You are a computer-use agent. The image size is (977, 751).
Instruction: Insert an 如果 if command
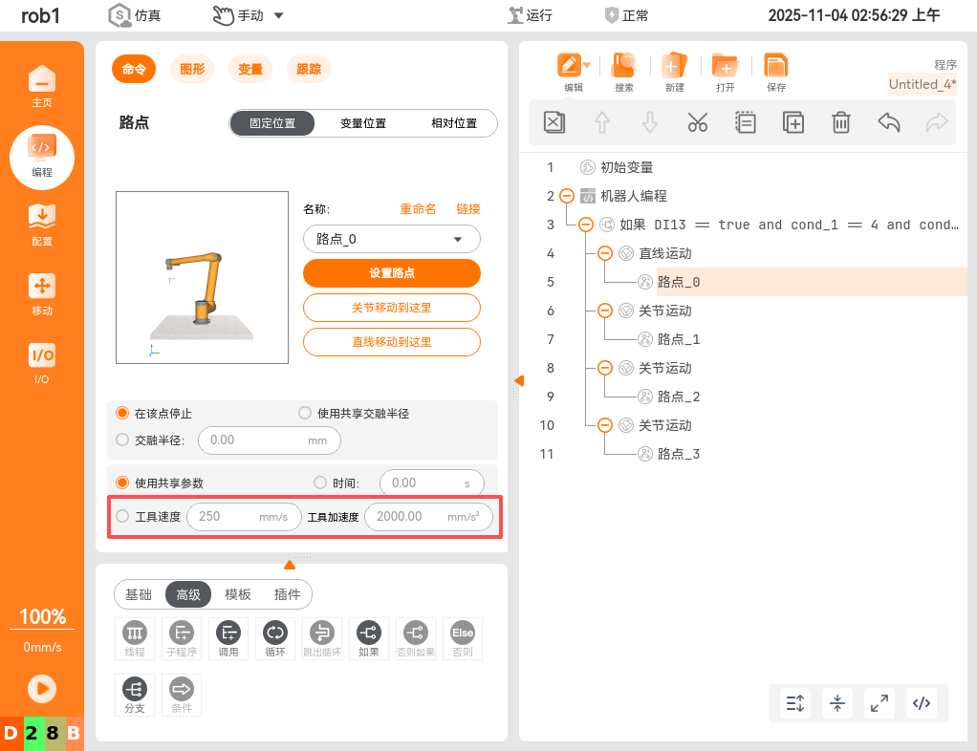368,637
